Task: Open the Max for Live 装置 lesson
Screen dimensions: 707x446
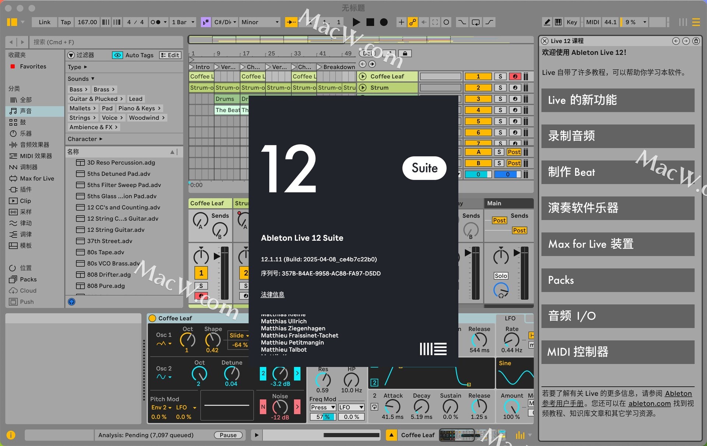Action: point(618,244)
